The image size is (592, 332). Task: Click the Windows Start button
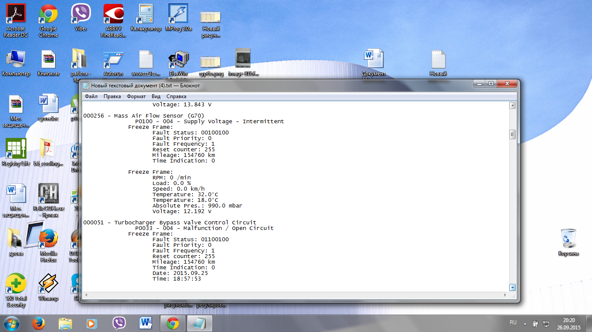pos(11,323)
